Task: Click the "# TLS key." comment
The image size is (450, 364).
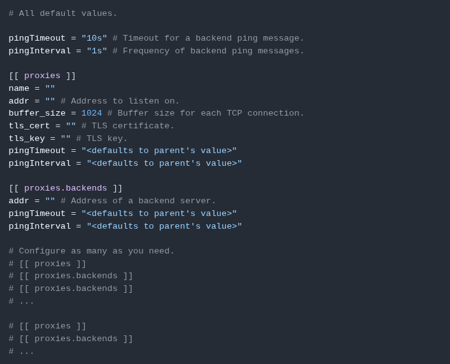Action: [x=102, y=138]
